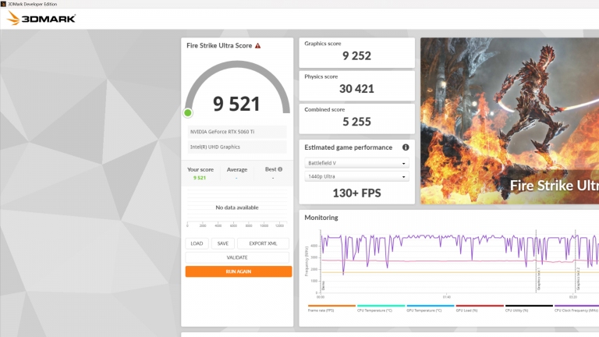599x337 pixels.
Task: Click the 130+ FPS estimate text
Action: click(x=356, y=193)
